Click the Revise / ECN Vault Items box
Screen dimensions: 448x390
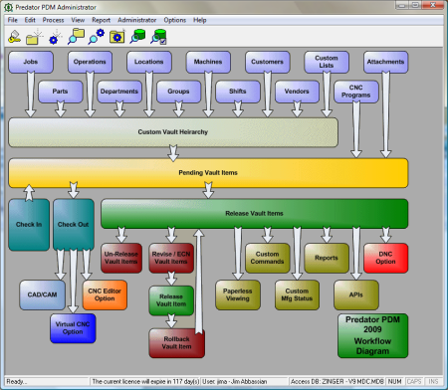171,258
